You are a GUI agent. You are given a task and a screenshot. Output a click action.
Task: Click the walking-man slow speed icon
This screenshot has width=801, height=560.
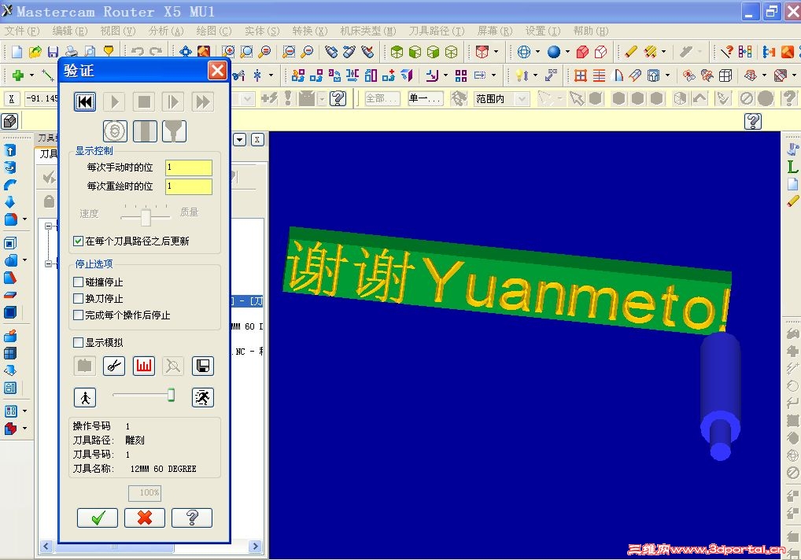pos(85,398)
